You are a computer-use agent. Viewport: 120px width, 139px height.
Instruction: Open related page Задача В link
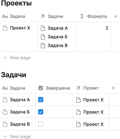[x=58, y=46]
